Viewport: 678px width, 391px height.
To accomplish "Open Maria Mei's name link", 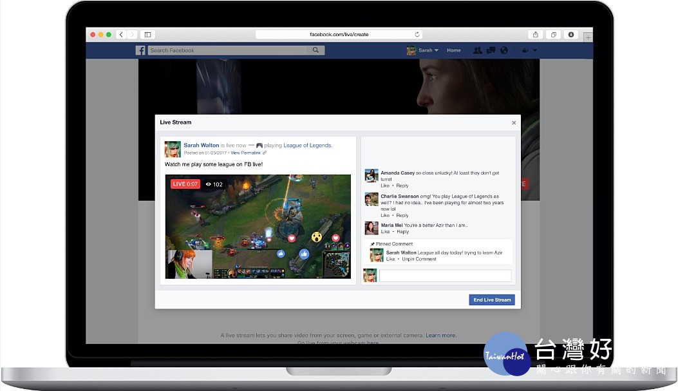I will coord(391,225).
